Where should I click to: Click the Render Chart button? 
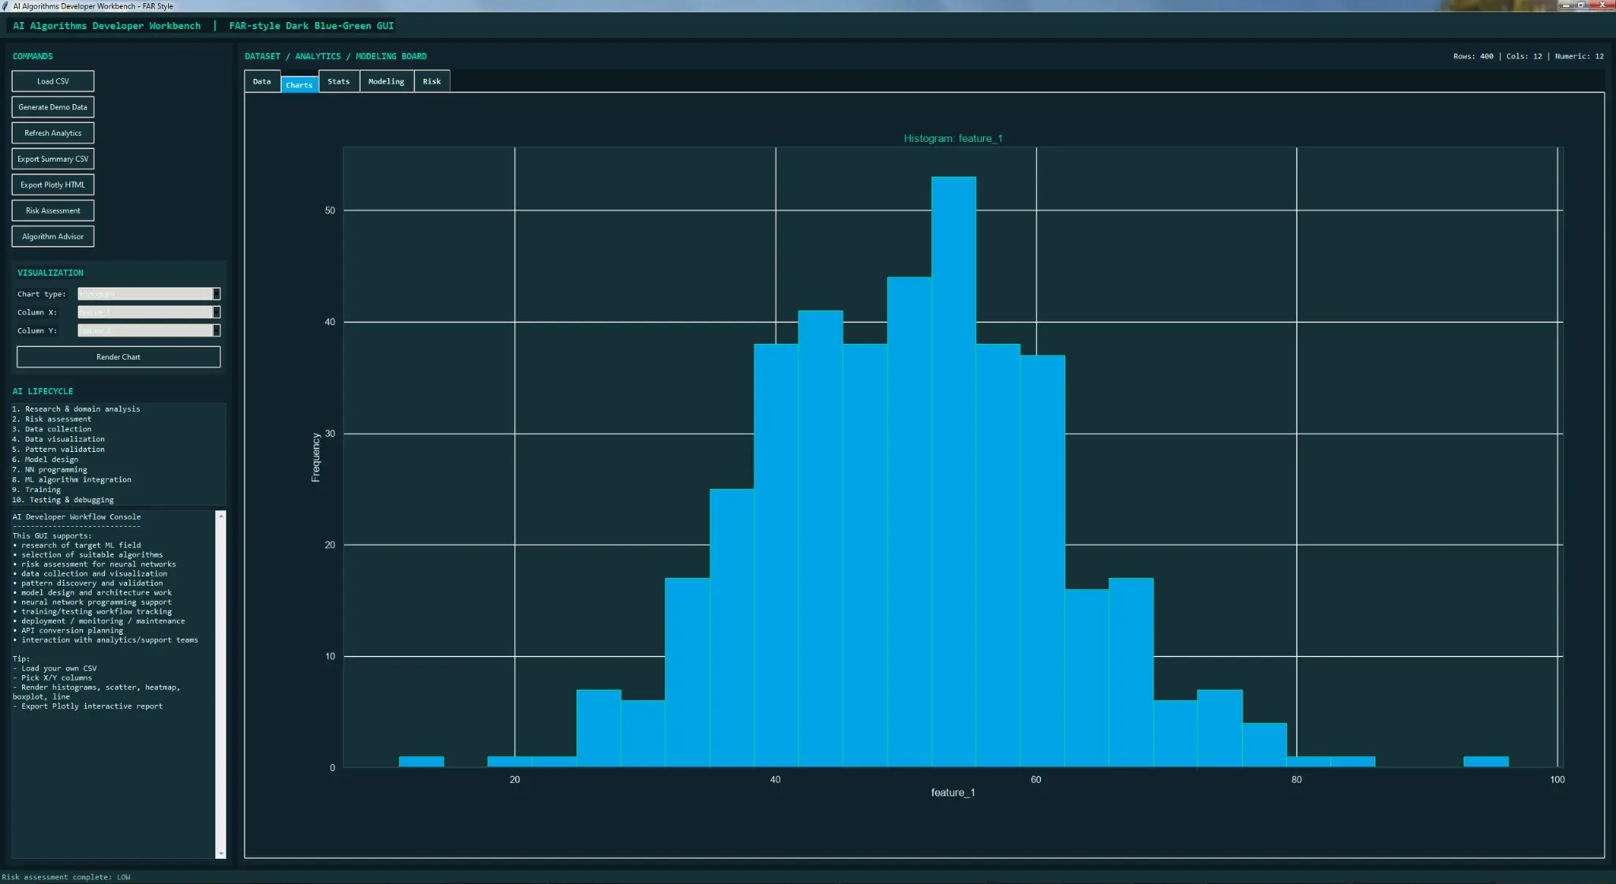point(118,357)
